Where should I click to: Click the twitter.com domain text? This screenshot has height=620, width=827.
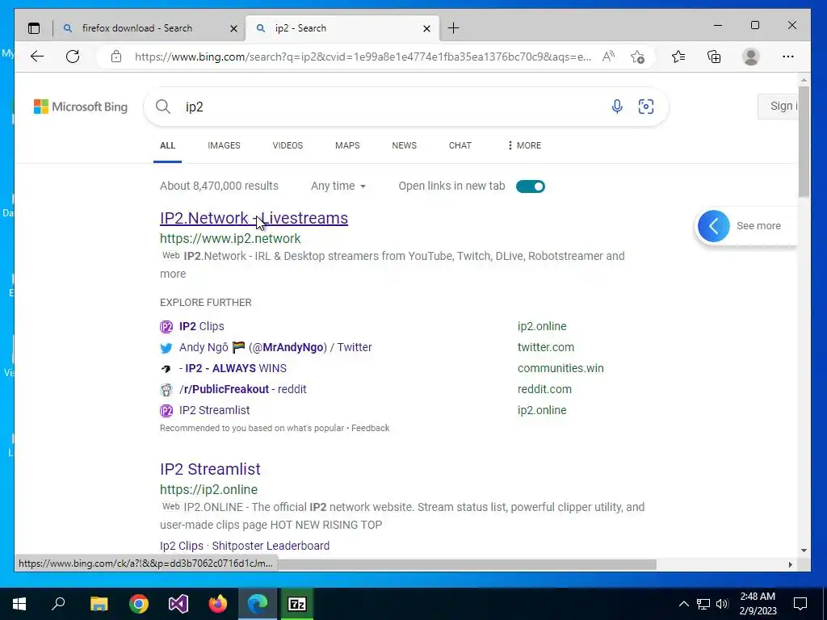546,347
